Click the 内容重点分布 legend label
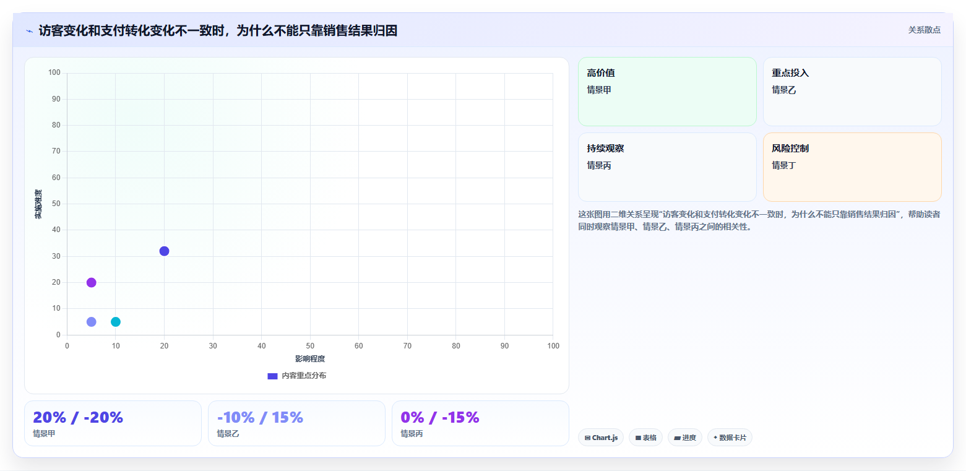The height and width of the screenshot is (471, 966). coord(304,376)
